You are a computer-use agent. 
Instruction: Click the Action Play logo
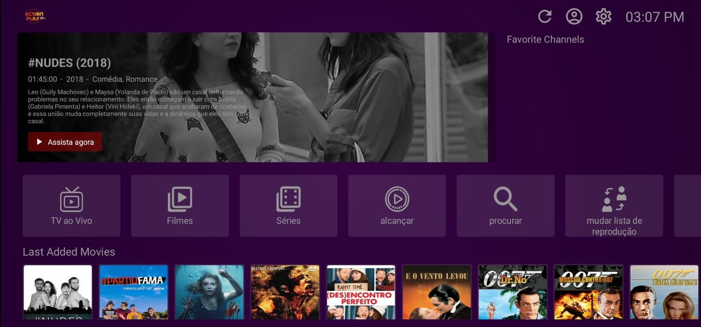(35, 16)
